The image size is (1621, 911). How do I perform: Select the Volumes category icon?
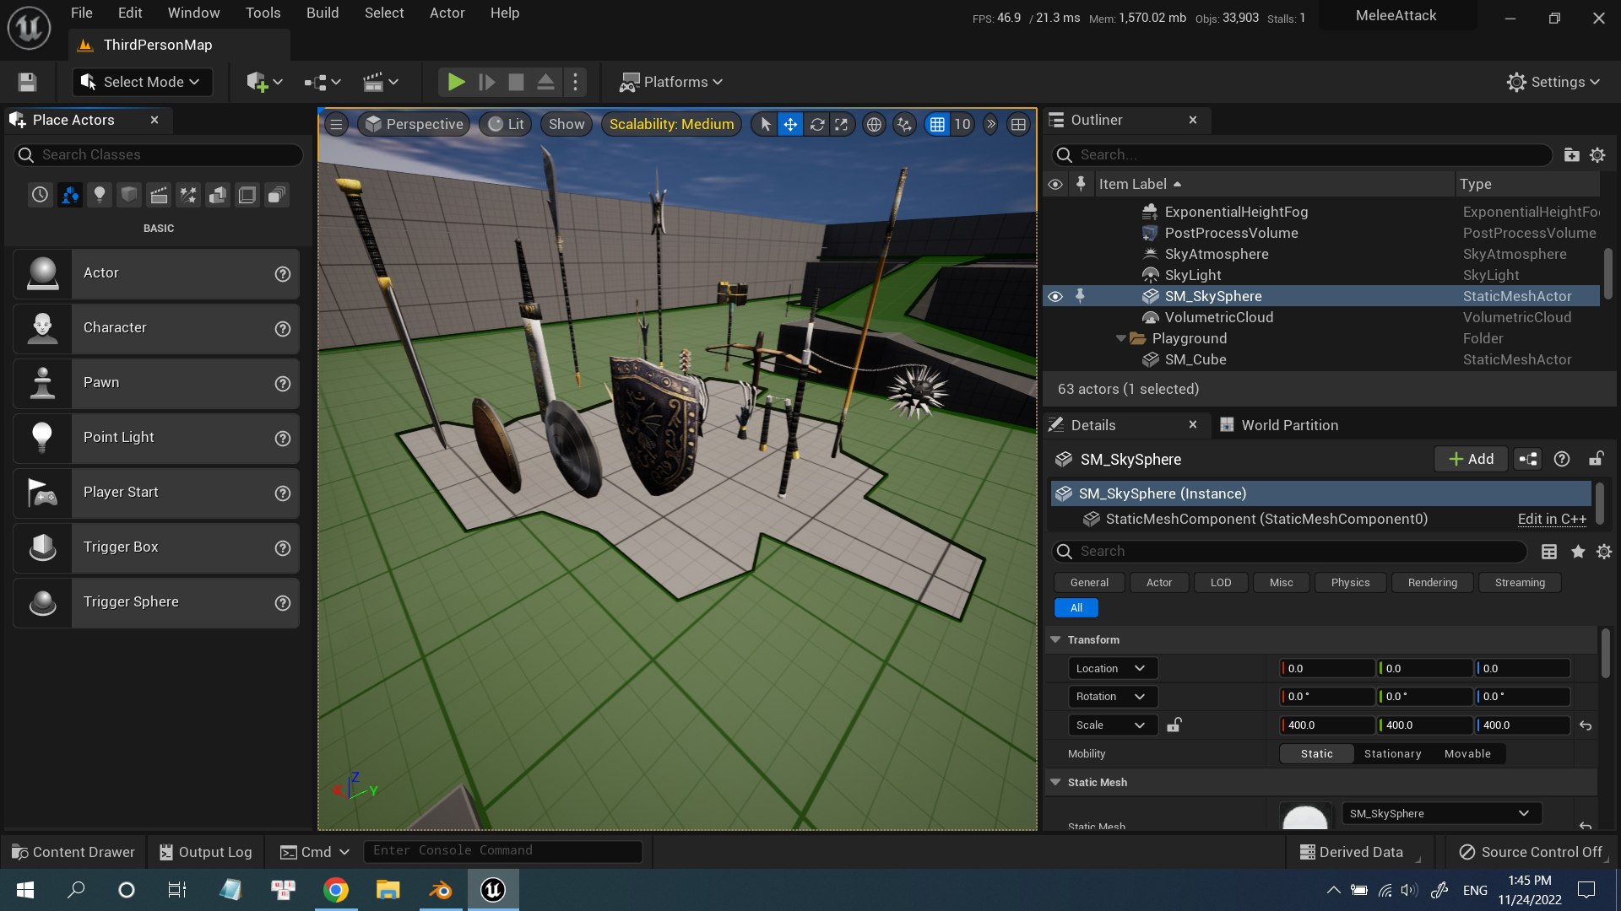[247, 195]
